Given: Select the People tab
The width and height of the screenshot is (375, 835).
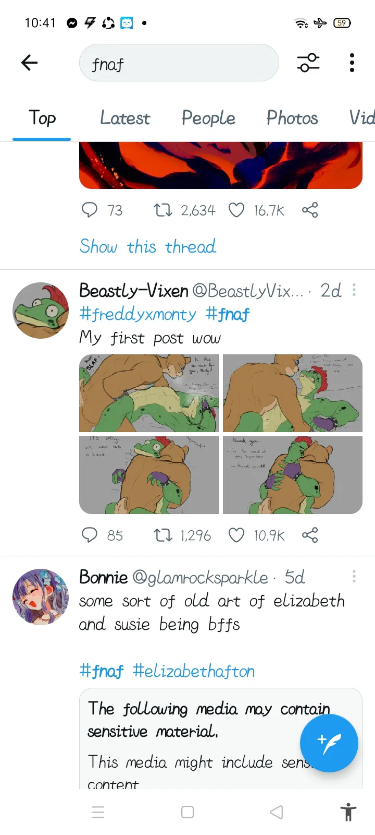Looking at the screenshot, I should click(x=208, y=118).
